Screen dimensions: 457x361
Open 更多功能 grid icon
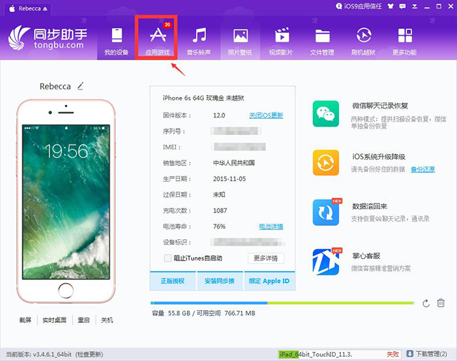click(x=405, y=35)
